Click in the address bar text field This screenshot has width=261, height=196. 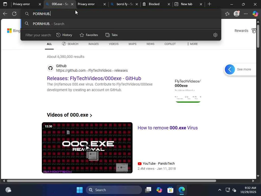[x=121, y=14]
